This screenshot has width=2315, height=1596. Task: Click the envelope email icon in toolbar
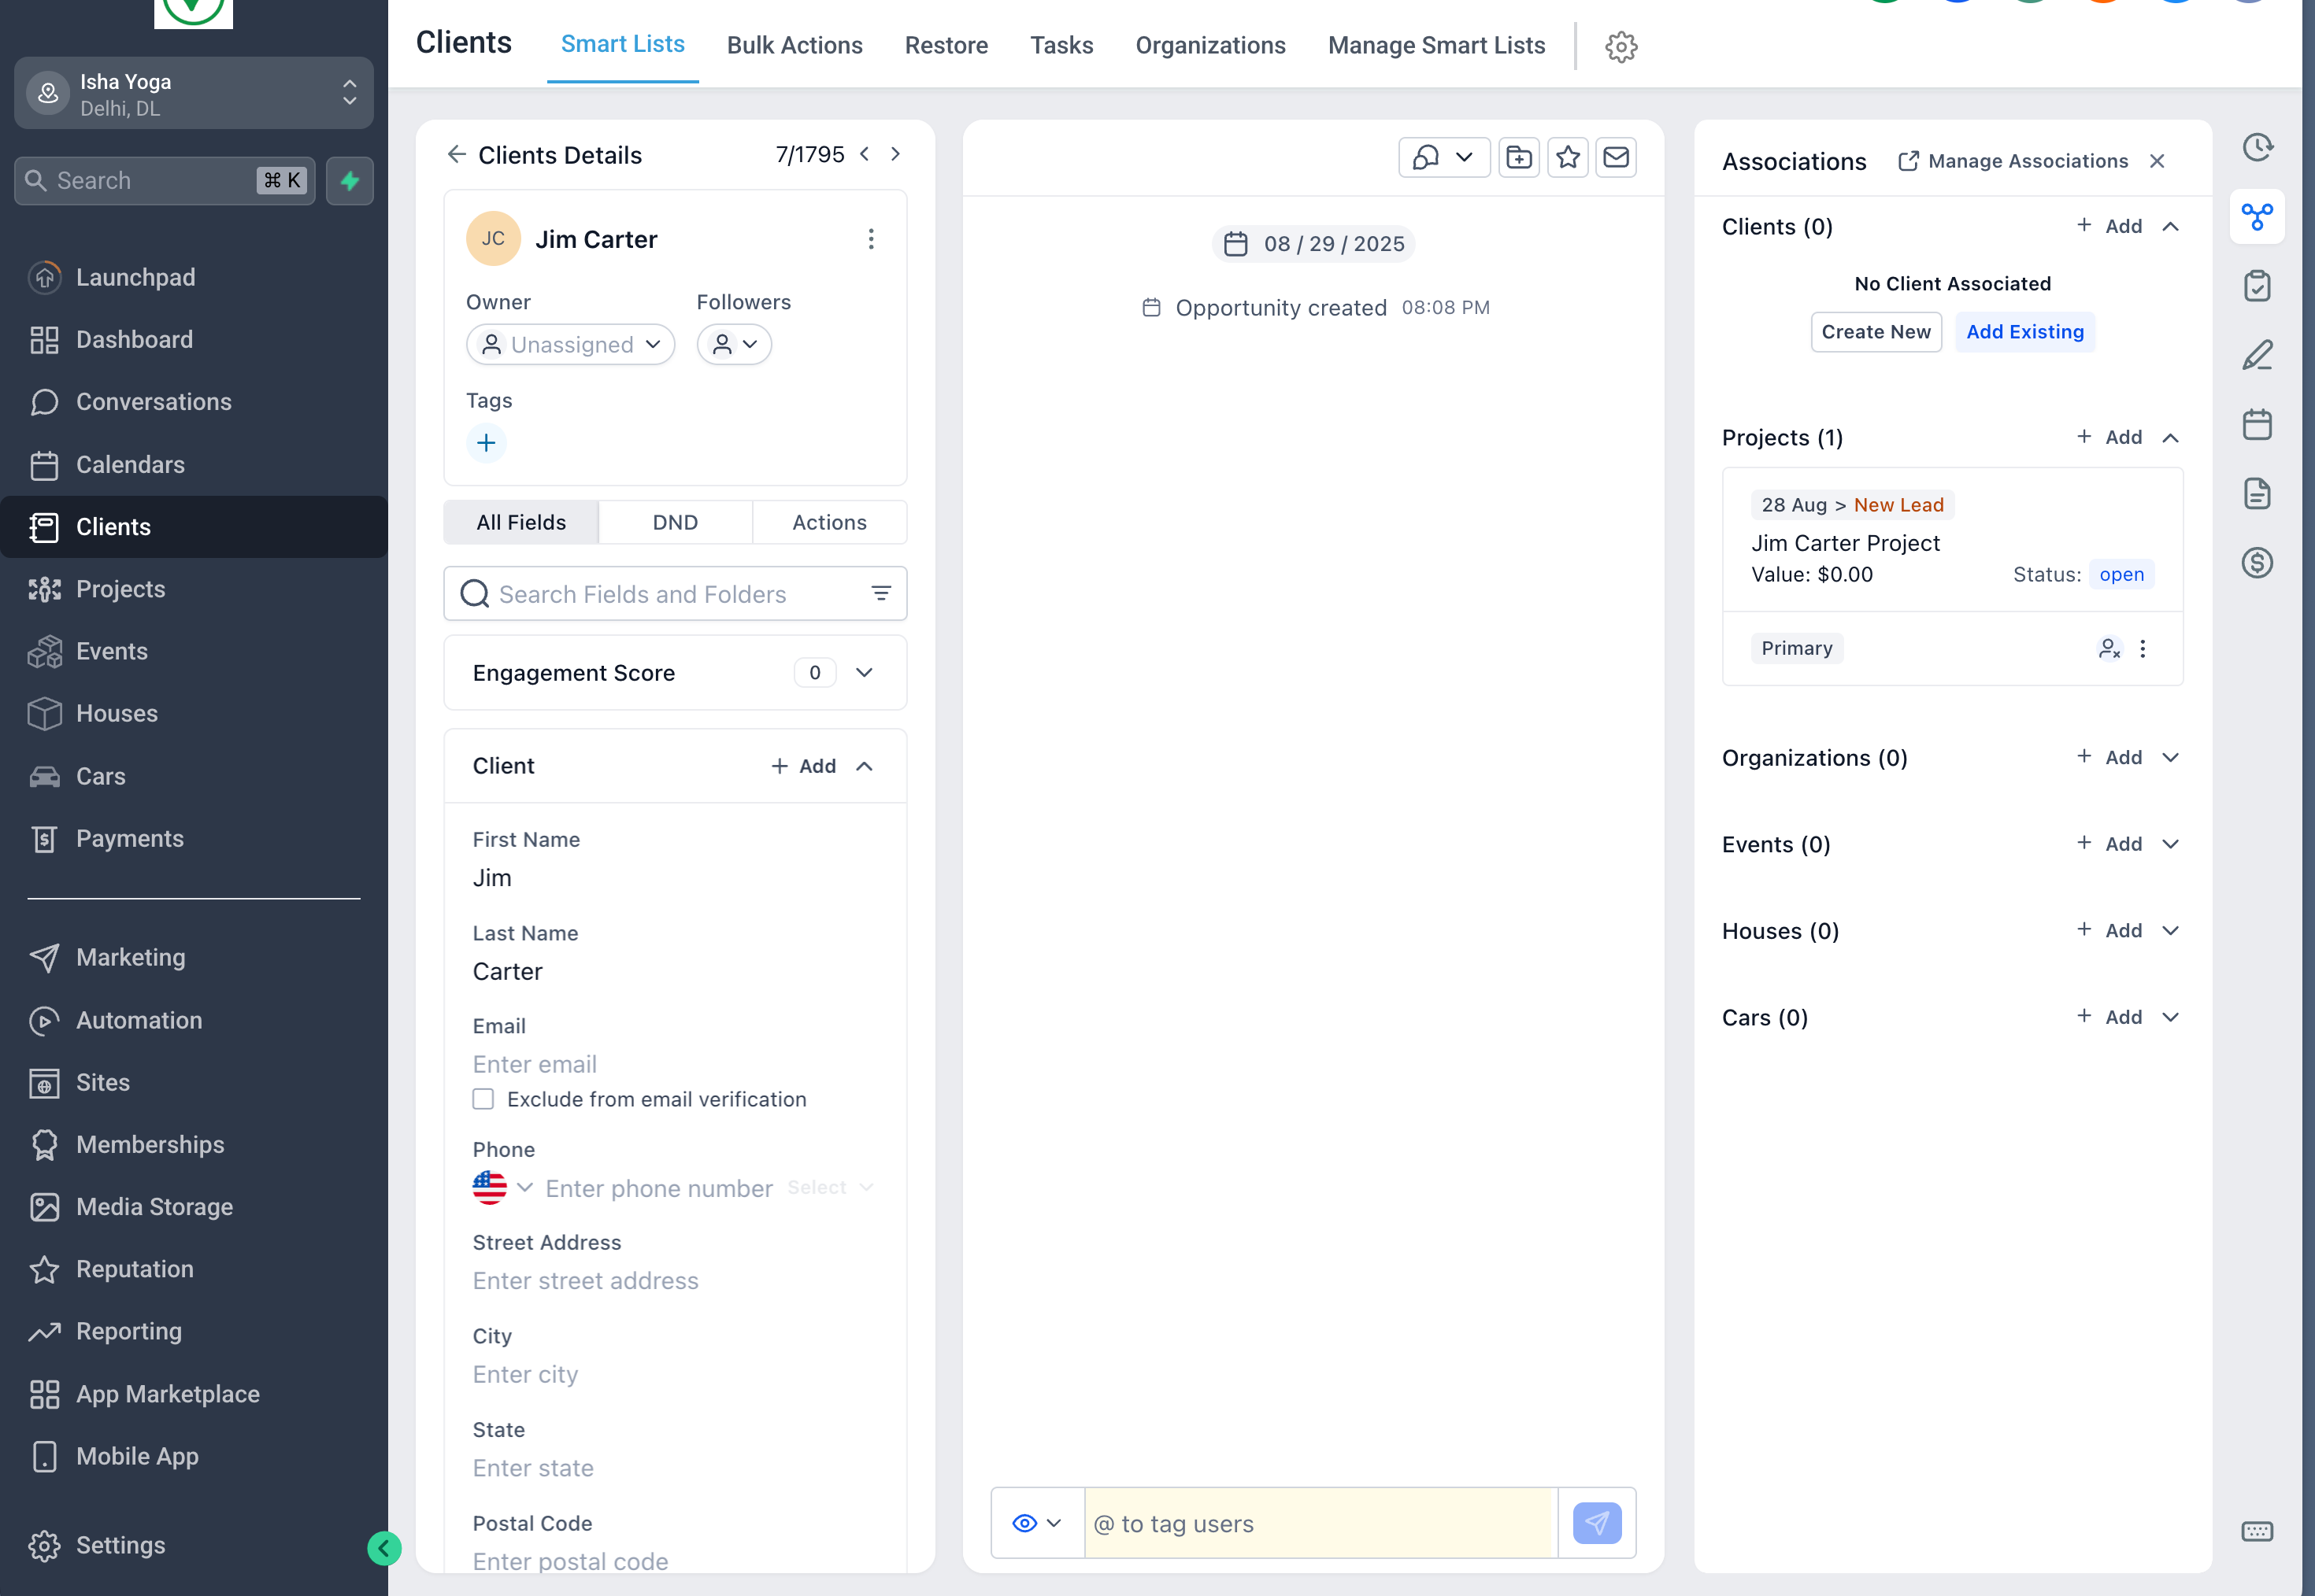click(x=1616, y=157)
